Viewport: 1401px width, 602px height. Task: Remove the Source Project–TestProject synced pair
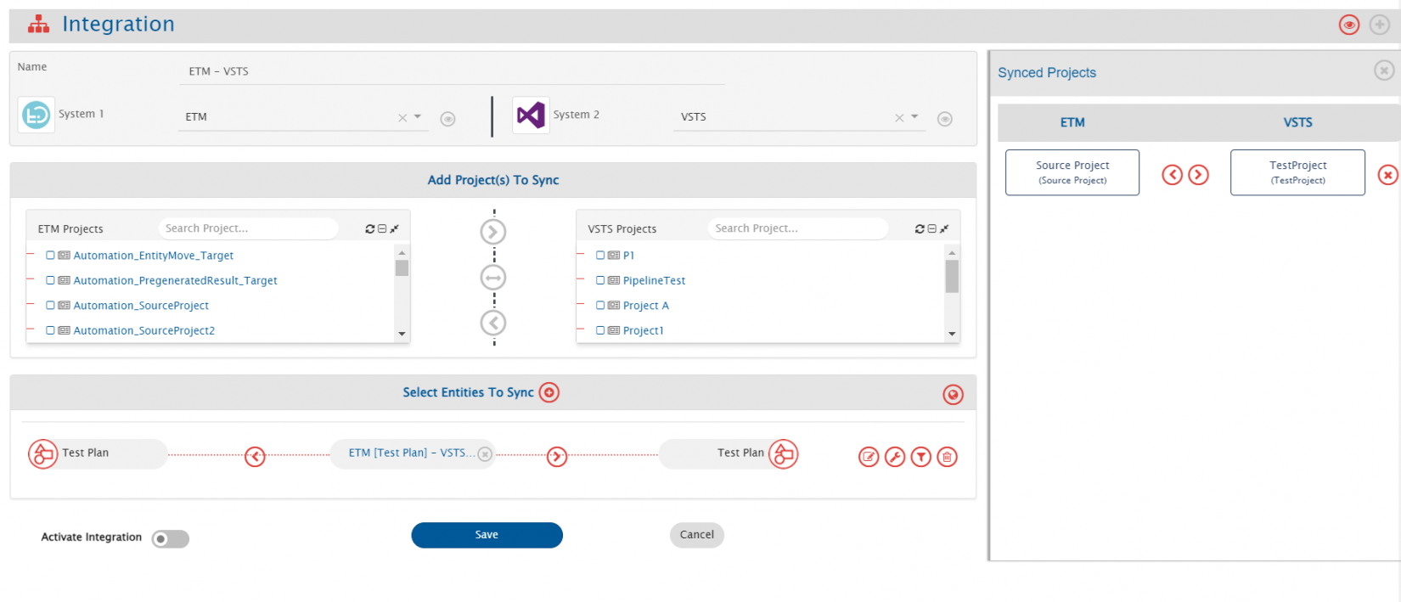coord(1387,175)
